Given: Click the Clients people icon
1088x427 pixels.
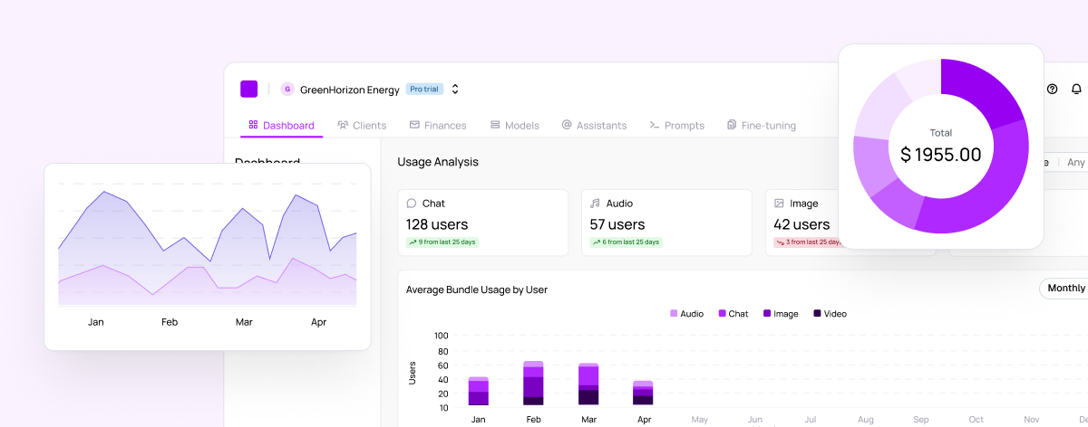Looking at the screenshot, I should point(343,125).
